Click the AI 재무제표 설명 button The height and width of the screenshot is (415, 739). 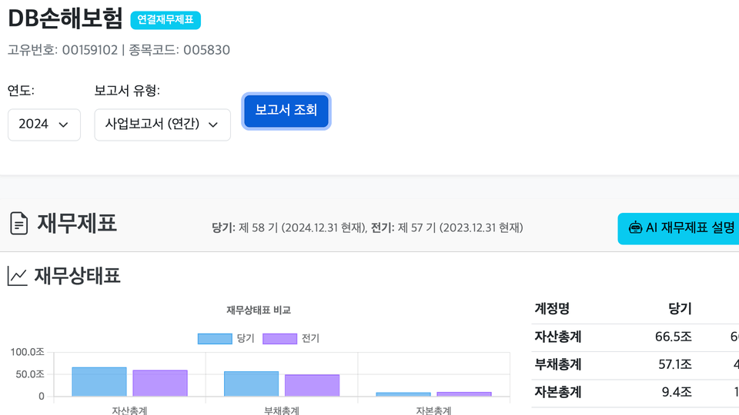click(x=678, y=229)
